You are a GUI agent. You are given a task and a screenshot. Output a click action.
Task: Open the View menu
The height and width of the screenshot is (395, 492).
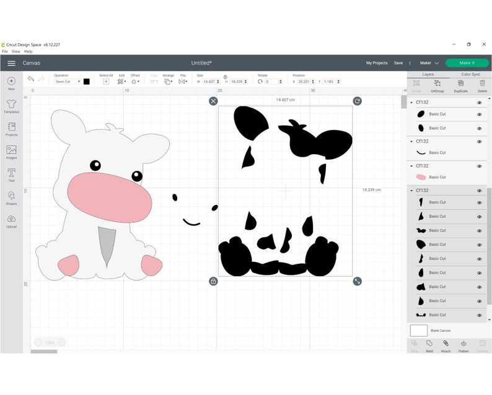coord(15,51)
